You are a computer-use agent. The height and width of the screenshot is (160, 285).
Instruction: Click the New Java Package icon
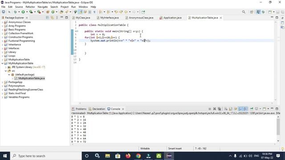coord(48,12)
